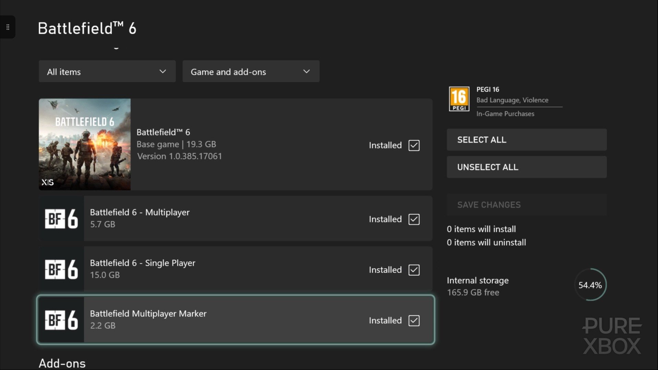The image size is (658, 370).
Task: Uncheck the Battlefield Multiplayer Marker checkbox
Action: pos(414,321)
